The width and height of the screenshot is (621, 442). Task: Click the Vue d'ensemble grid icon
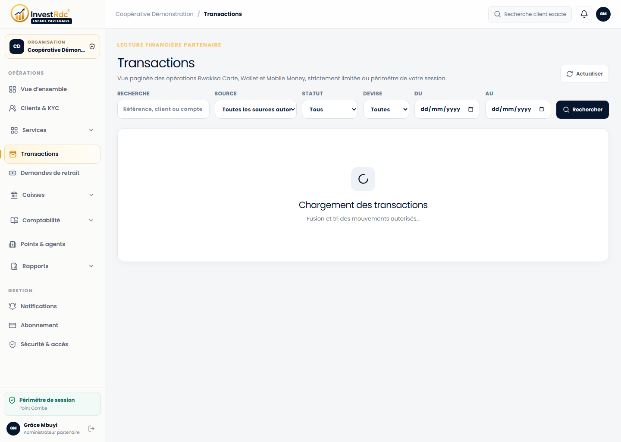(13, 89)
